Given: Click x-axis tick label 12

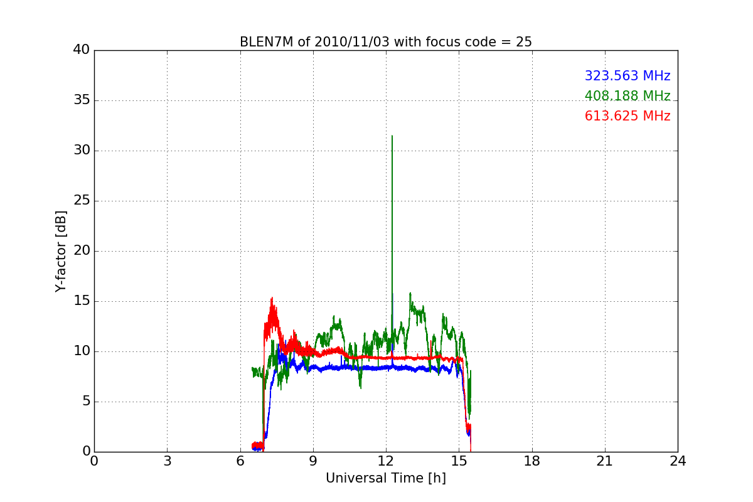Looking at the screenshot, I should [386, 461].
